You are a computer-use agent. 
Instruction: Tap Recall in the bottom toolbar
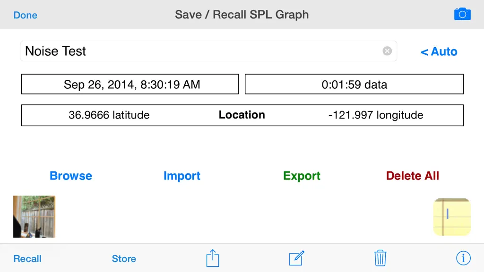(27, 258)
